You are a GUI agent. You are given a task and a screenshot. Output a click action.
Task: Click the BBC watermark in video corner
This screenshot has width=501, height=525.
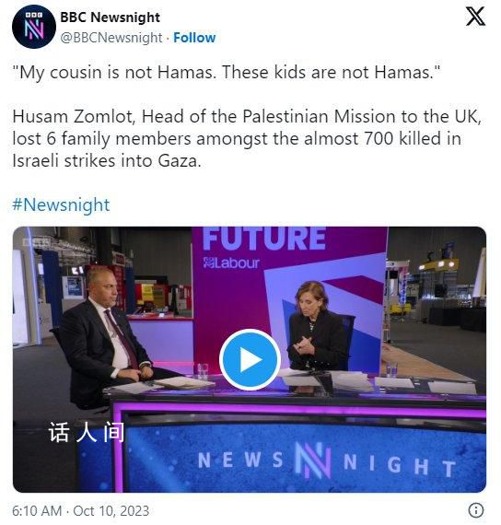[x=34, y=241]
